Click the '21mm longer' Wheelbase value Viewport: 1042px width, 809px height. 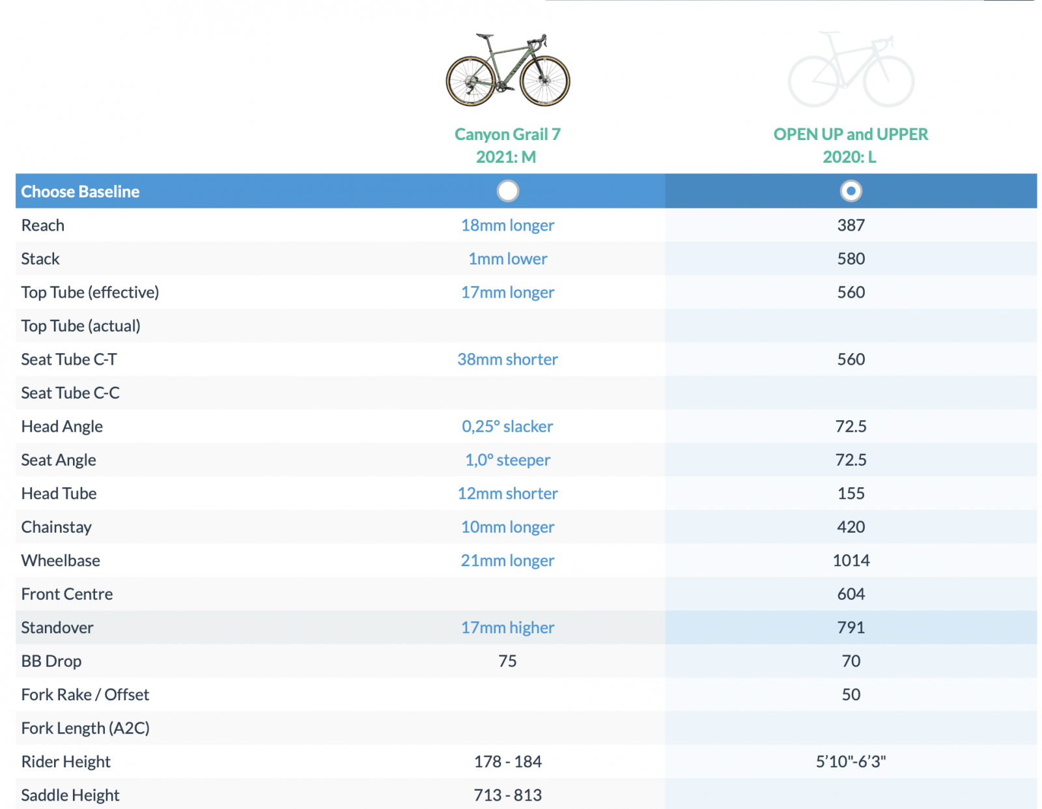coord(507,561)
